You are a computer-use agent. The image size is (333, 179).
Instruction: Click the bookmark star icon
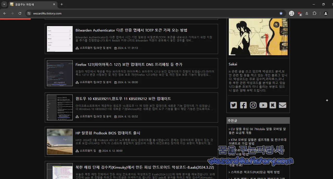(281, 13)
